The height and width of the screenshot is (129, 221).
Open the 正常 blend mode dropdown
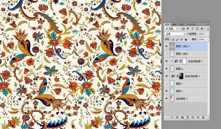(175, 34)
